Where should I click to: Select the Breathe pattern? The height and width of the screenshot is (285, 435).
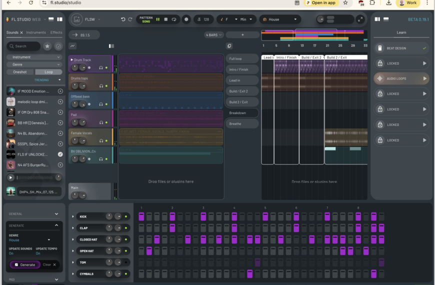pyautogui.click(x=242, y=124)
